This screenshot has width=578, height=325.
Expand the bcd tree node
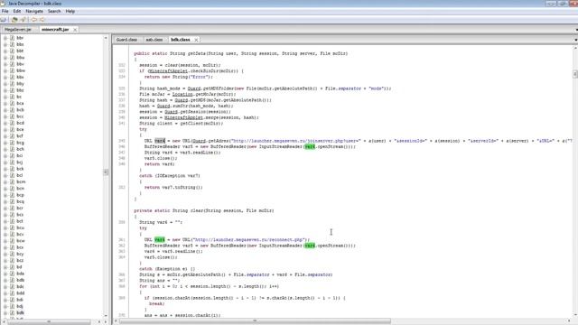pyautogui.click(x=5, y=123)
